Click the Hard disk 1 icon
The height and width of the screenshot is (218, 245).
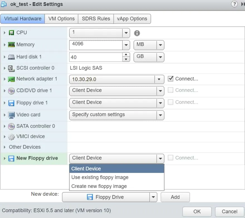point(11,57)
